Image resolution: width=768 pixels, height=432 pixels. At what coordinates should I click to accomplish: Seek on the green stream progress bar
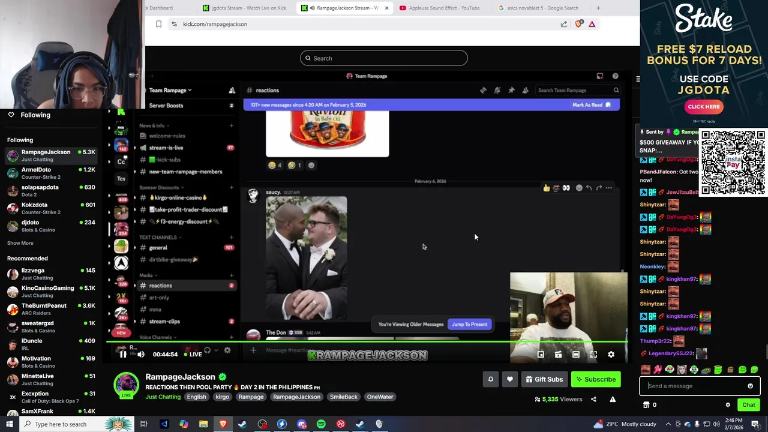click(367, 342)
